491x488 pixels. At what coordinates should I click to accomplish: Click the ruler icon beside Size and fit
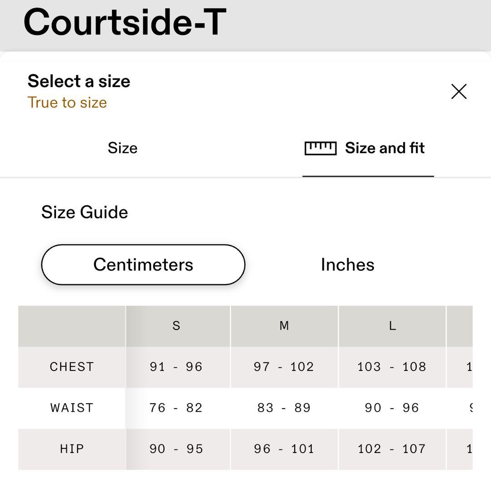320,148
